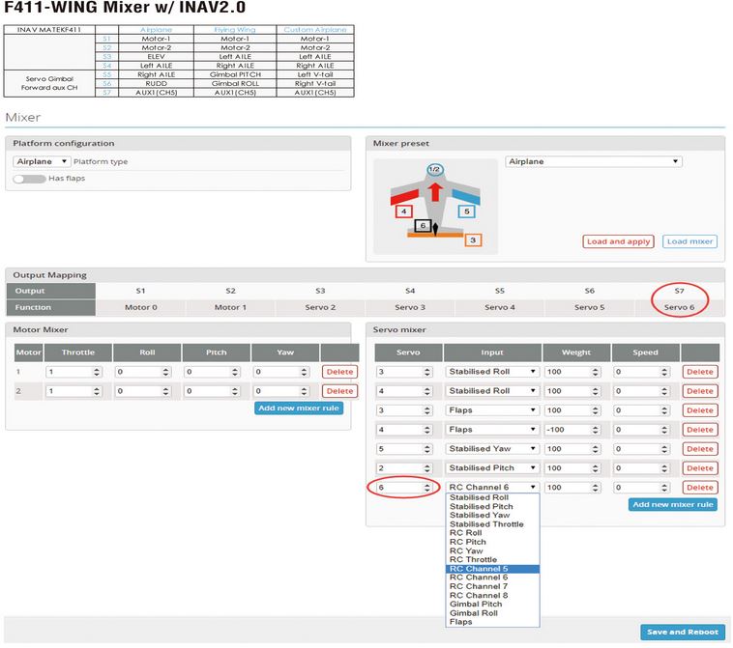
Task: Open the Stabilised Pitch input dropdown
Action: click(x=492, y=468)
